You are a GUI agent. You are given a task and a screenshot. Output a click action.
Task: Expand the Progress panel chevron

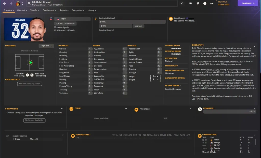pos(190,109)
